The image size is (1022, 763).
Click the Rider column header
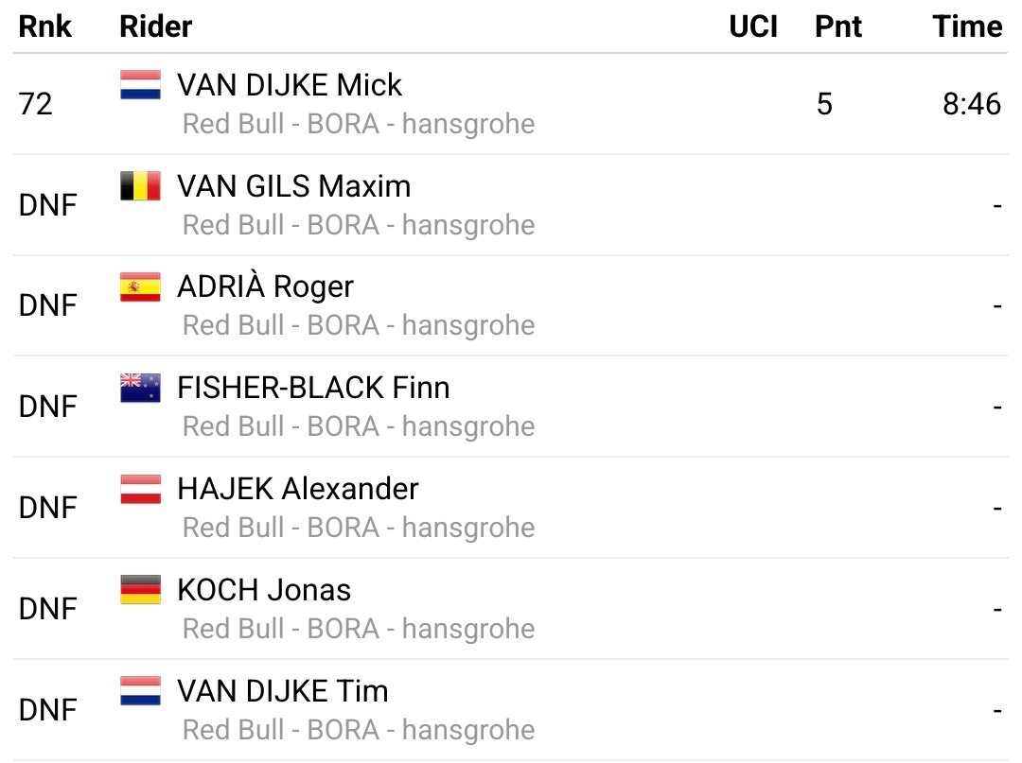156,26
